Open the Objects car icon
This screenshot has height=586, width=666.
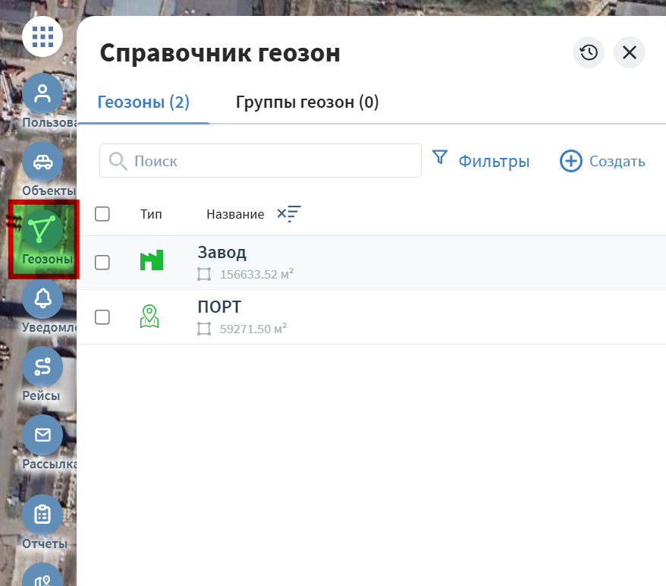coord(42,162)
